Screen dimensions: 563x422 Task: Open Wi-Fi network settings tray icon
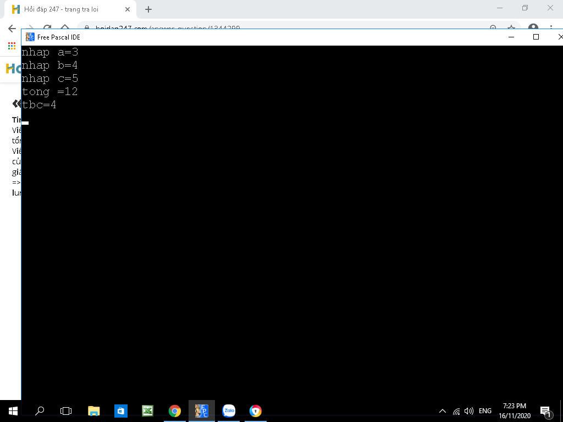456,411
